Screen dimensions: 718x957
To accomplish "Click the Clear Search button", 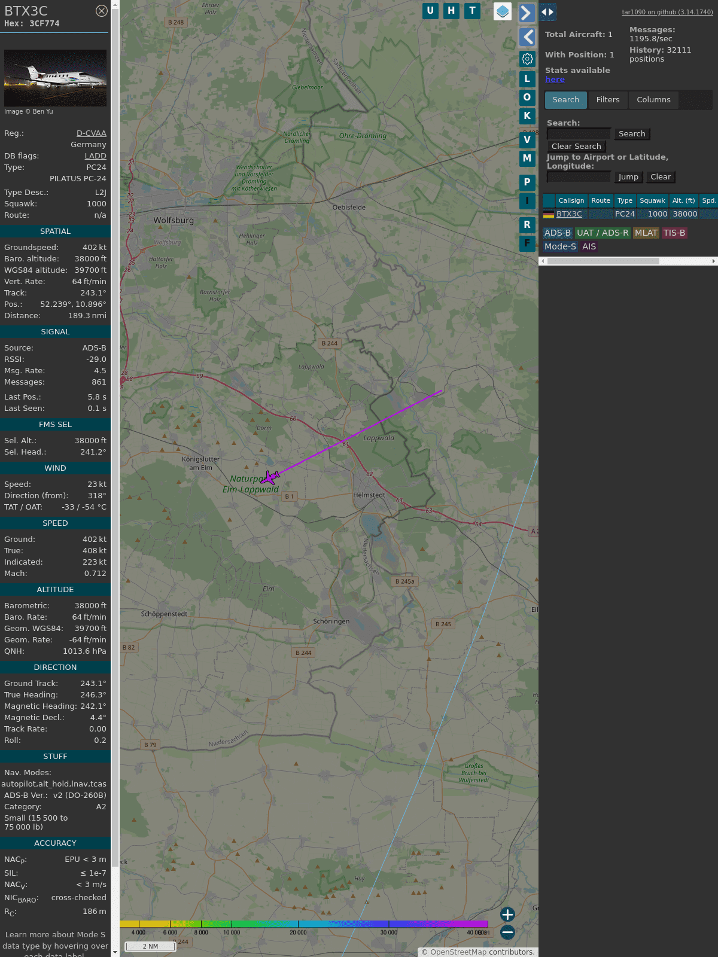I will [x=576, y=147].
